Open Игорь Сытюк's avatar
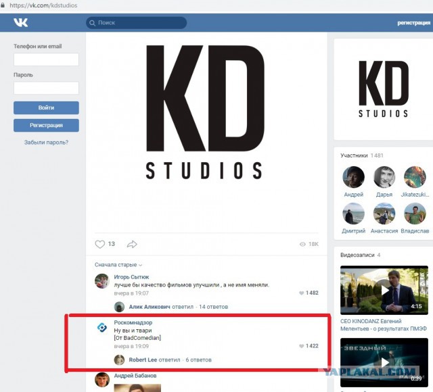This screenshot has width=433, height=392. click(102, 281)
